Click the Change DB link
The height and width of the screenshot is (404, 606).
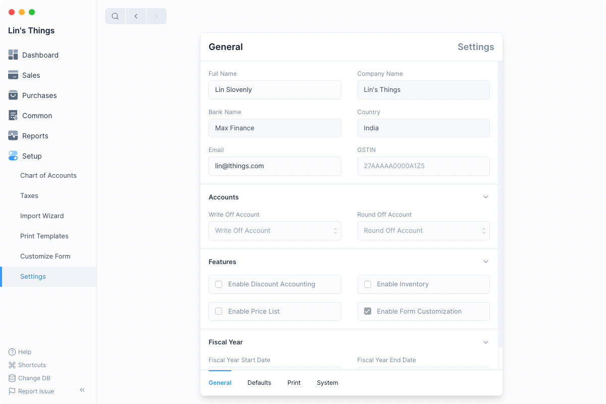coord(34,378)
